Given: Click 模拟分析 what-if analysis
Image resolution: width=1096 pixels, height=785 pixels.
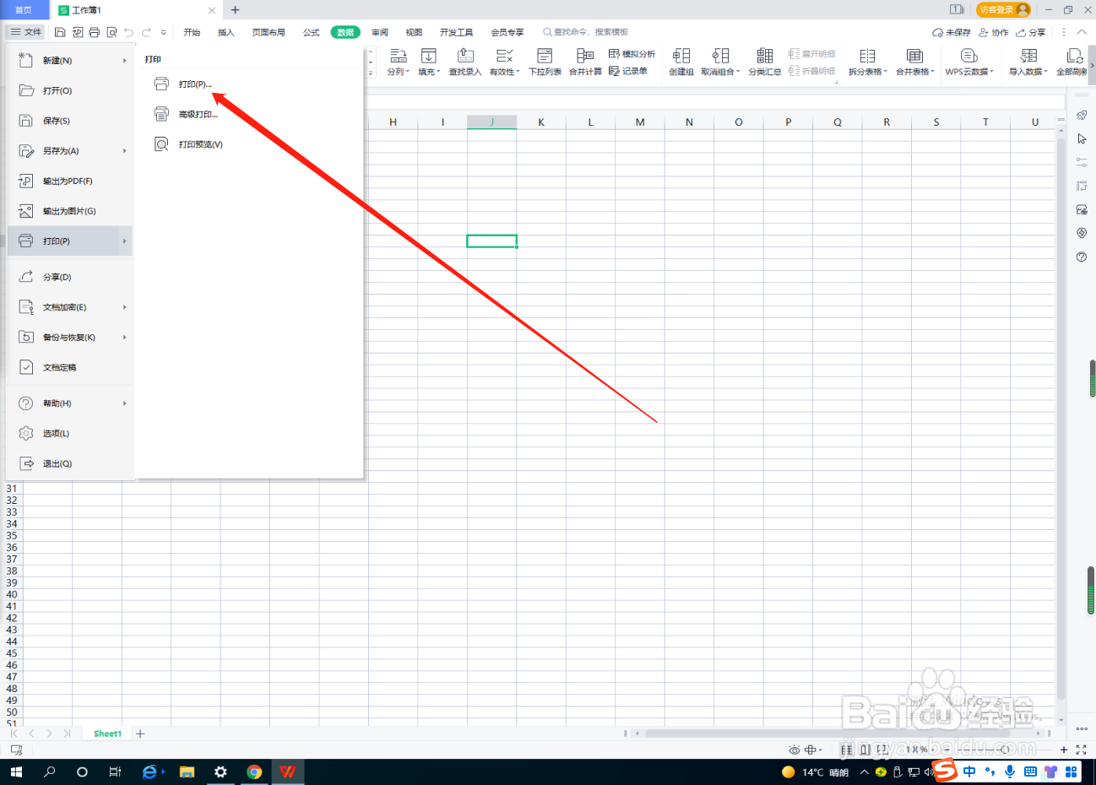Looking at the screenshot, I should coord(632,54).
